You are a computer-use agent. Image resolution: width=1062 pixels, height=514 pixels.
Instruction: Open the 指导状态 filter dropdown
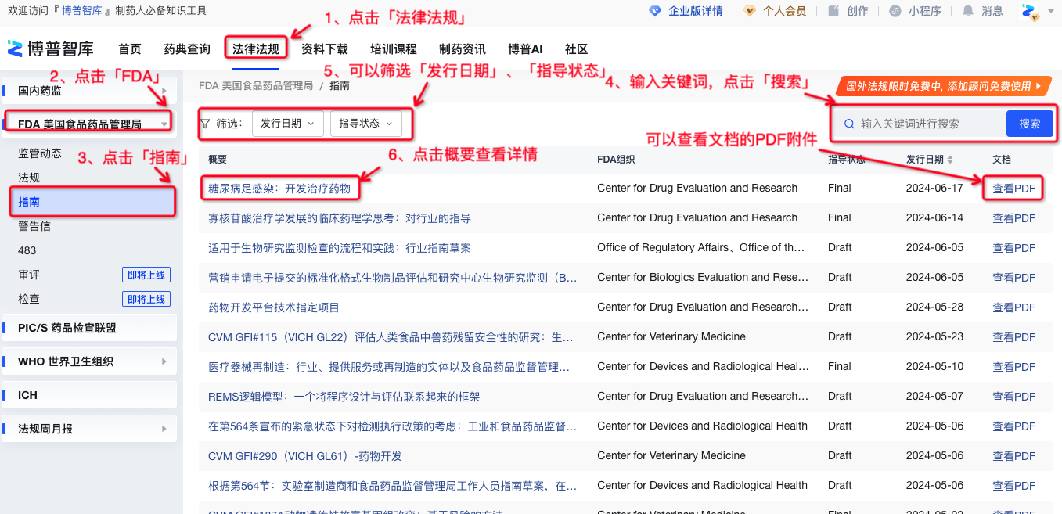(x=366, y=124)
